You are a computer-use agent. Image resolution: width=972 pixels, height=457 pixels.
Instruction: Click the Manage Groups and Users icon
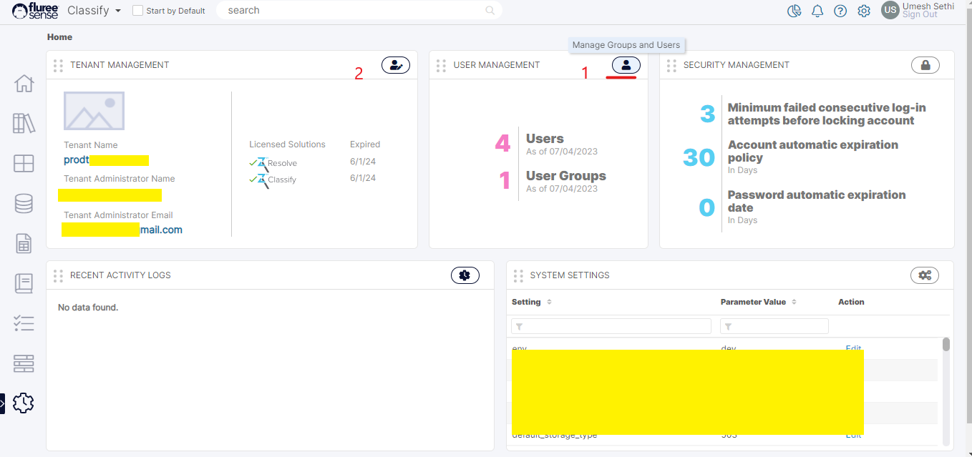pyautogui.click(x=626, y=65)
